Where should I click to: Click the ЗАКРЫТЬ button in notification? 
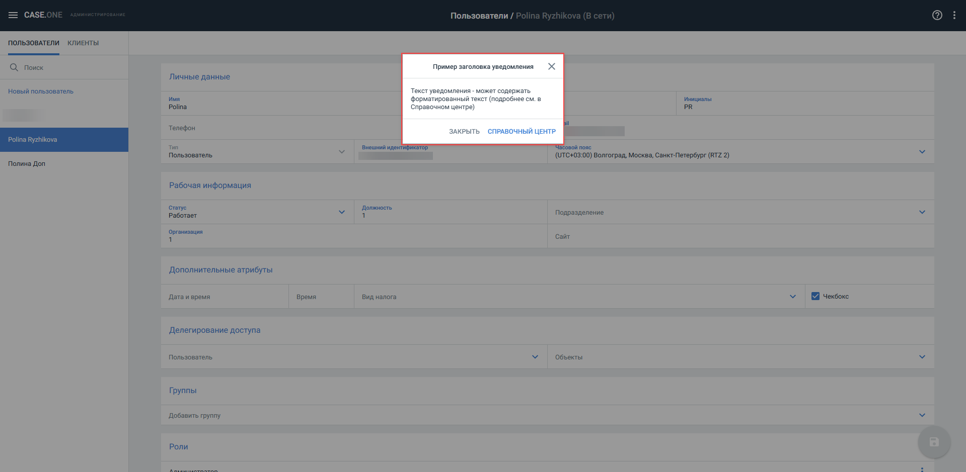(x=464, y=131)
